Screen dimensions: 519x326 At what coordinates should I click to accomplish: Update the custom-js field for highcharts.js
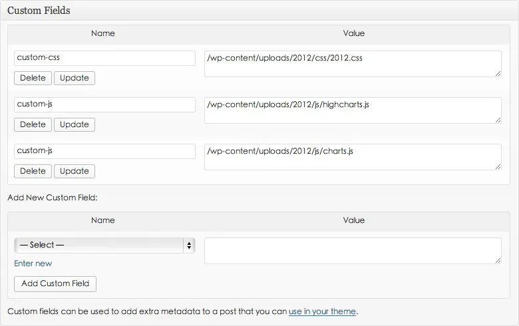coord(75,124)
